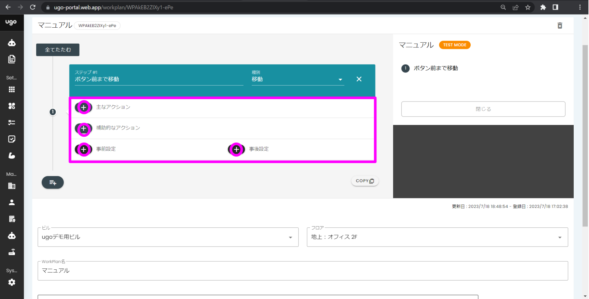589x299 pixels.
Task: Open the documents icon in the sidebar
Action: coord(12,59)
